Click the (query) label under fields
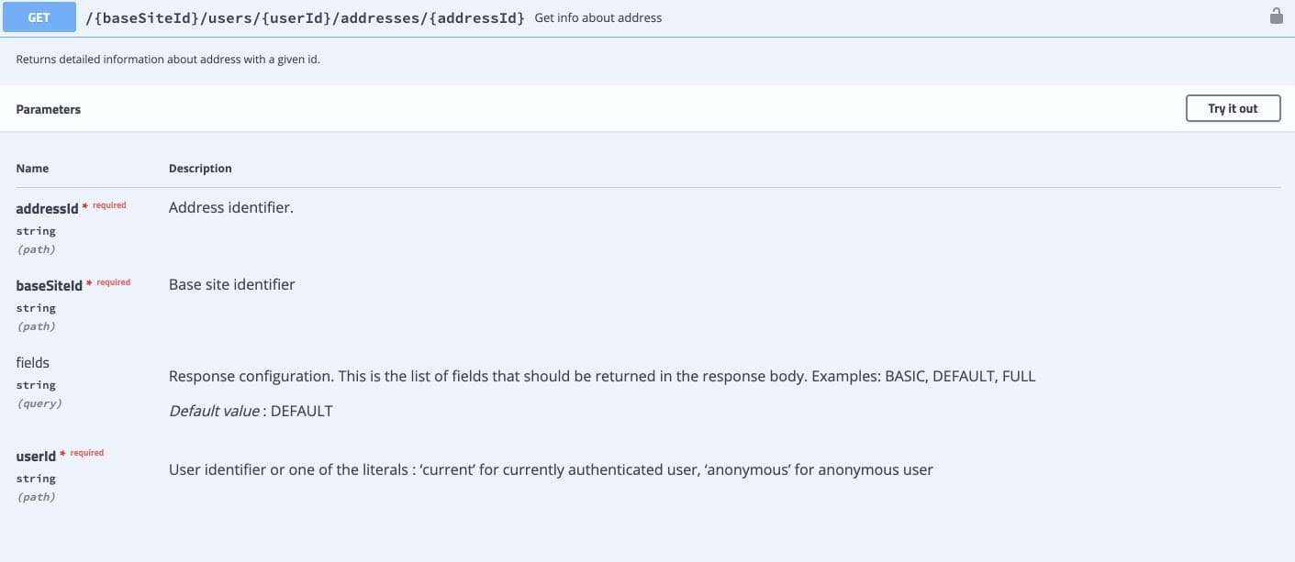1295x562 pixels. [39, 403]
